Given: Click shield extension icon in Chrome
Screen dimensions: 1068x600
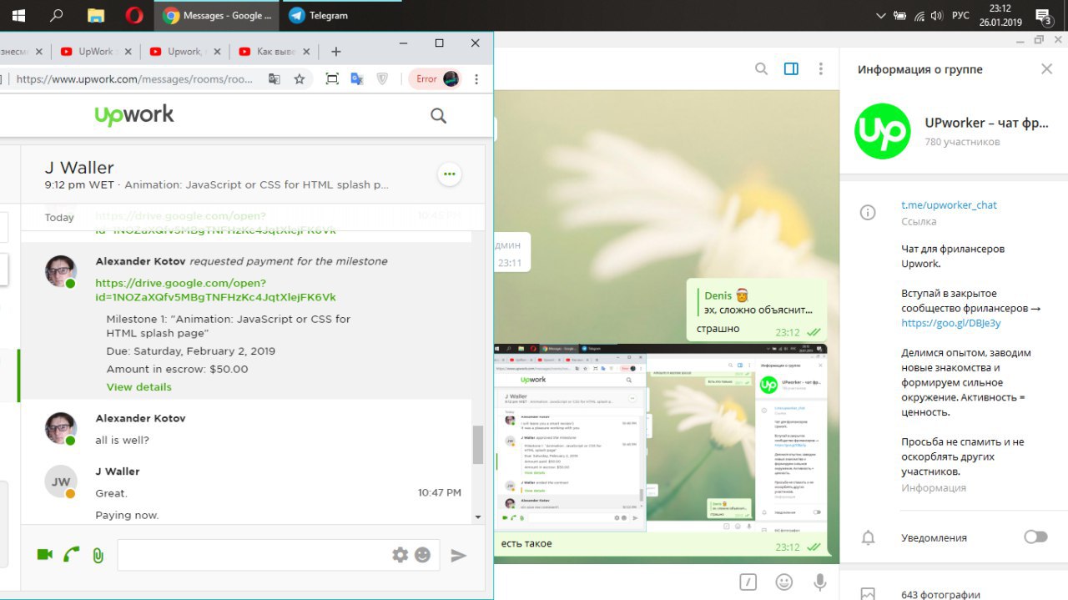Looking at the screenshot, I should (382, 78).
